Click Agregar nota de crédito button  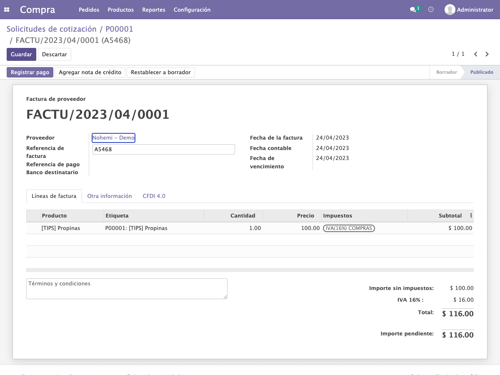tap(90, 72)
